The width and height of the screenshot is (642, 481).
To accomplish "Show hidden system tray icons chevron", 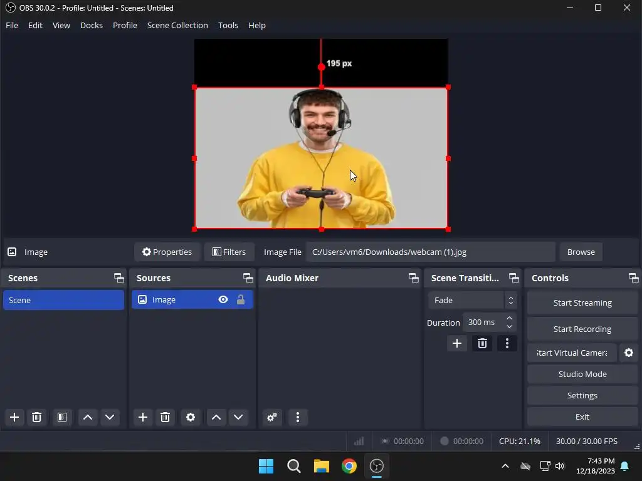I will 505,466.
